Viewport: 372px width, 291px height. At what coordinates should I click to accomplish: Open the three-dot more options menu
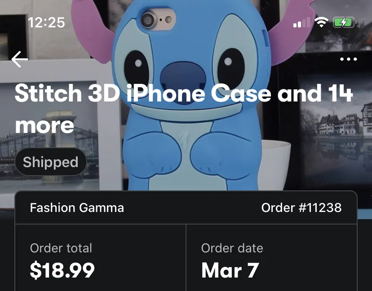click(348, 59)
